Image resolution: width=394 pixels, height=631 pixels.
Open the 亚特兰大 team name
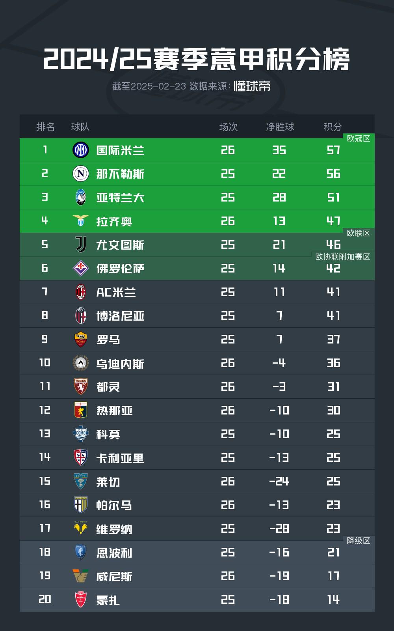(120, 198)
